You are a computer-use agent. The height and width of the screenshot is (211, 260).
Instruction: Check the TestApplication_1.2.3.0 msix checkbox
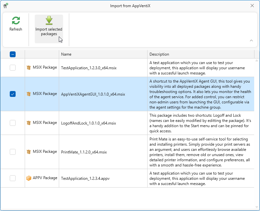coord(13,68)
